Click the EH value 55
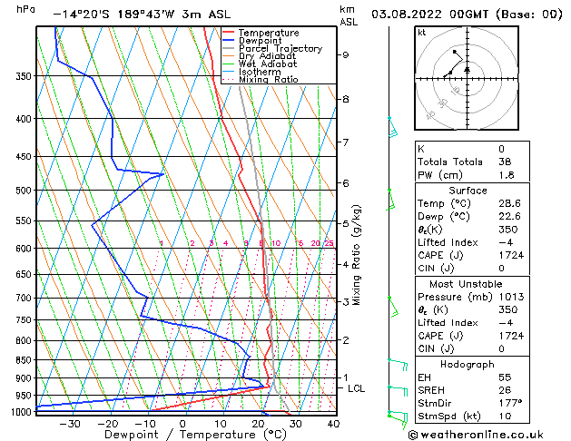 point(505,377)
